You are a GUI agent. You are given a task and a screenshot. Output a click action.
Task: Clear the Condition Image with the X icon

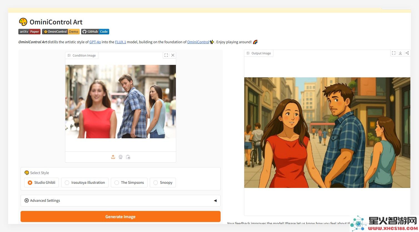173,55
